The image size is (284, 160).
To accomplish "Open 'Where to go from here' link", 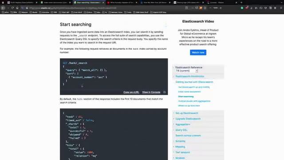I will [x=189, y=106].
